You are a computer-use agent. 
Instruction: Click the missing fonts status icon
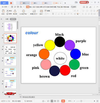pyautogui.click(x=25, y=101)
